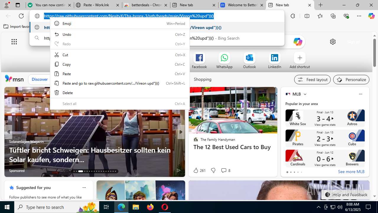Switch to betterdeals Chrome tab

pos(146,5)
